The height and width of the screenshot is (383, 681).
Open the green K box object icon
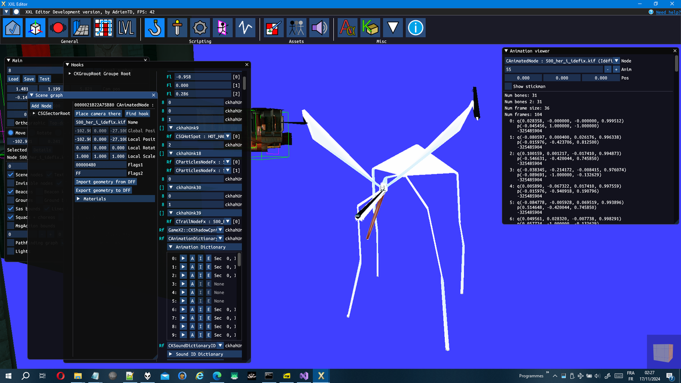tap(370, 28)
